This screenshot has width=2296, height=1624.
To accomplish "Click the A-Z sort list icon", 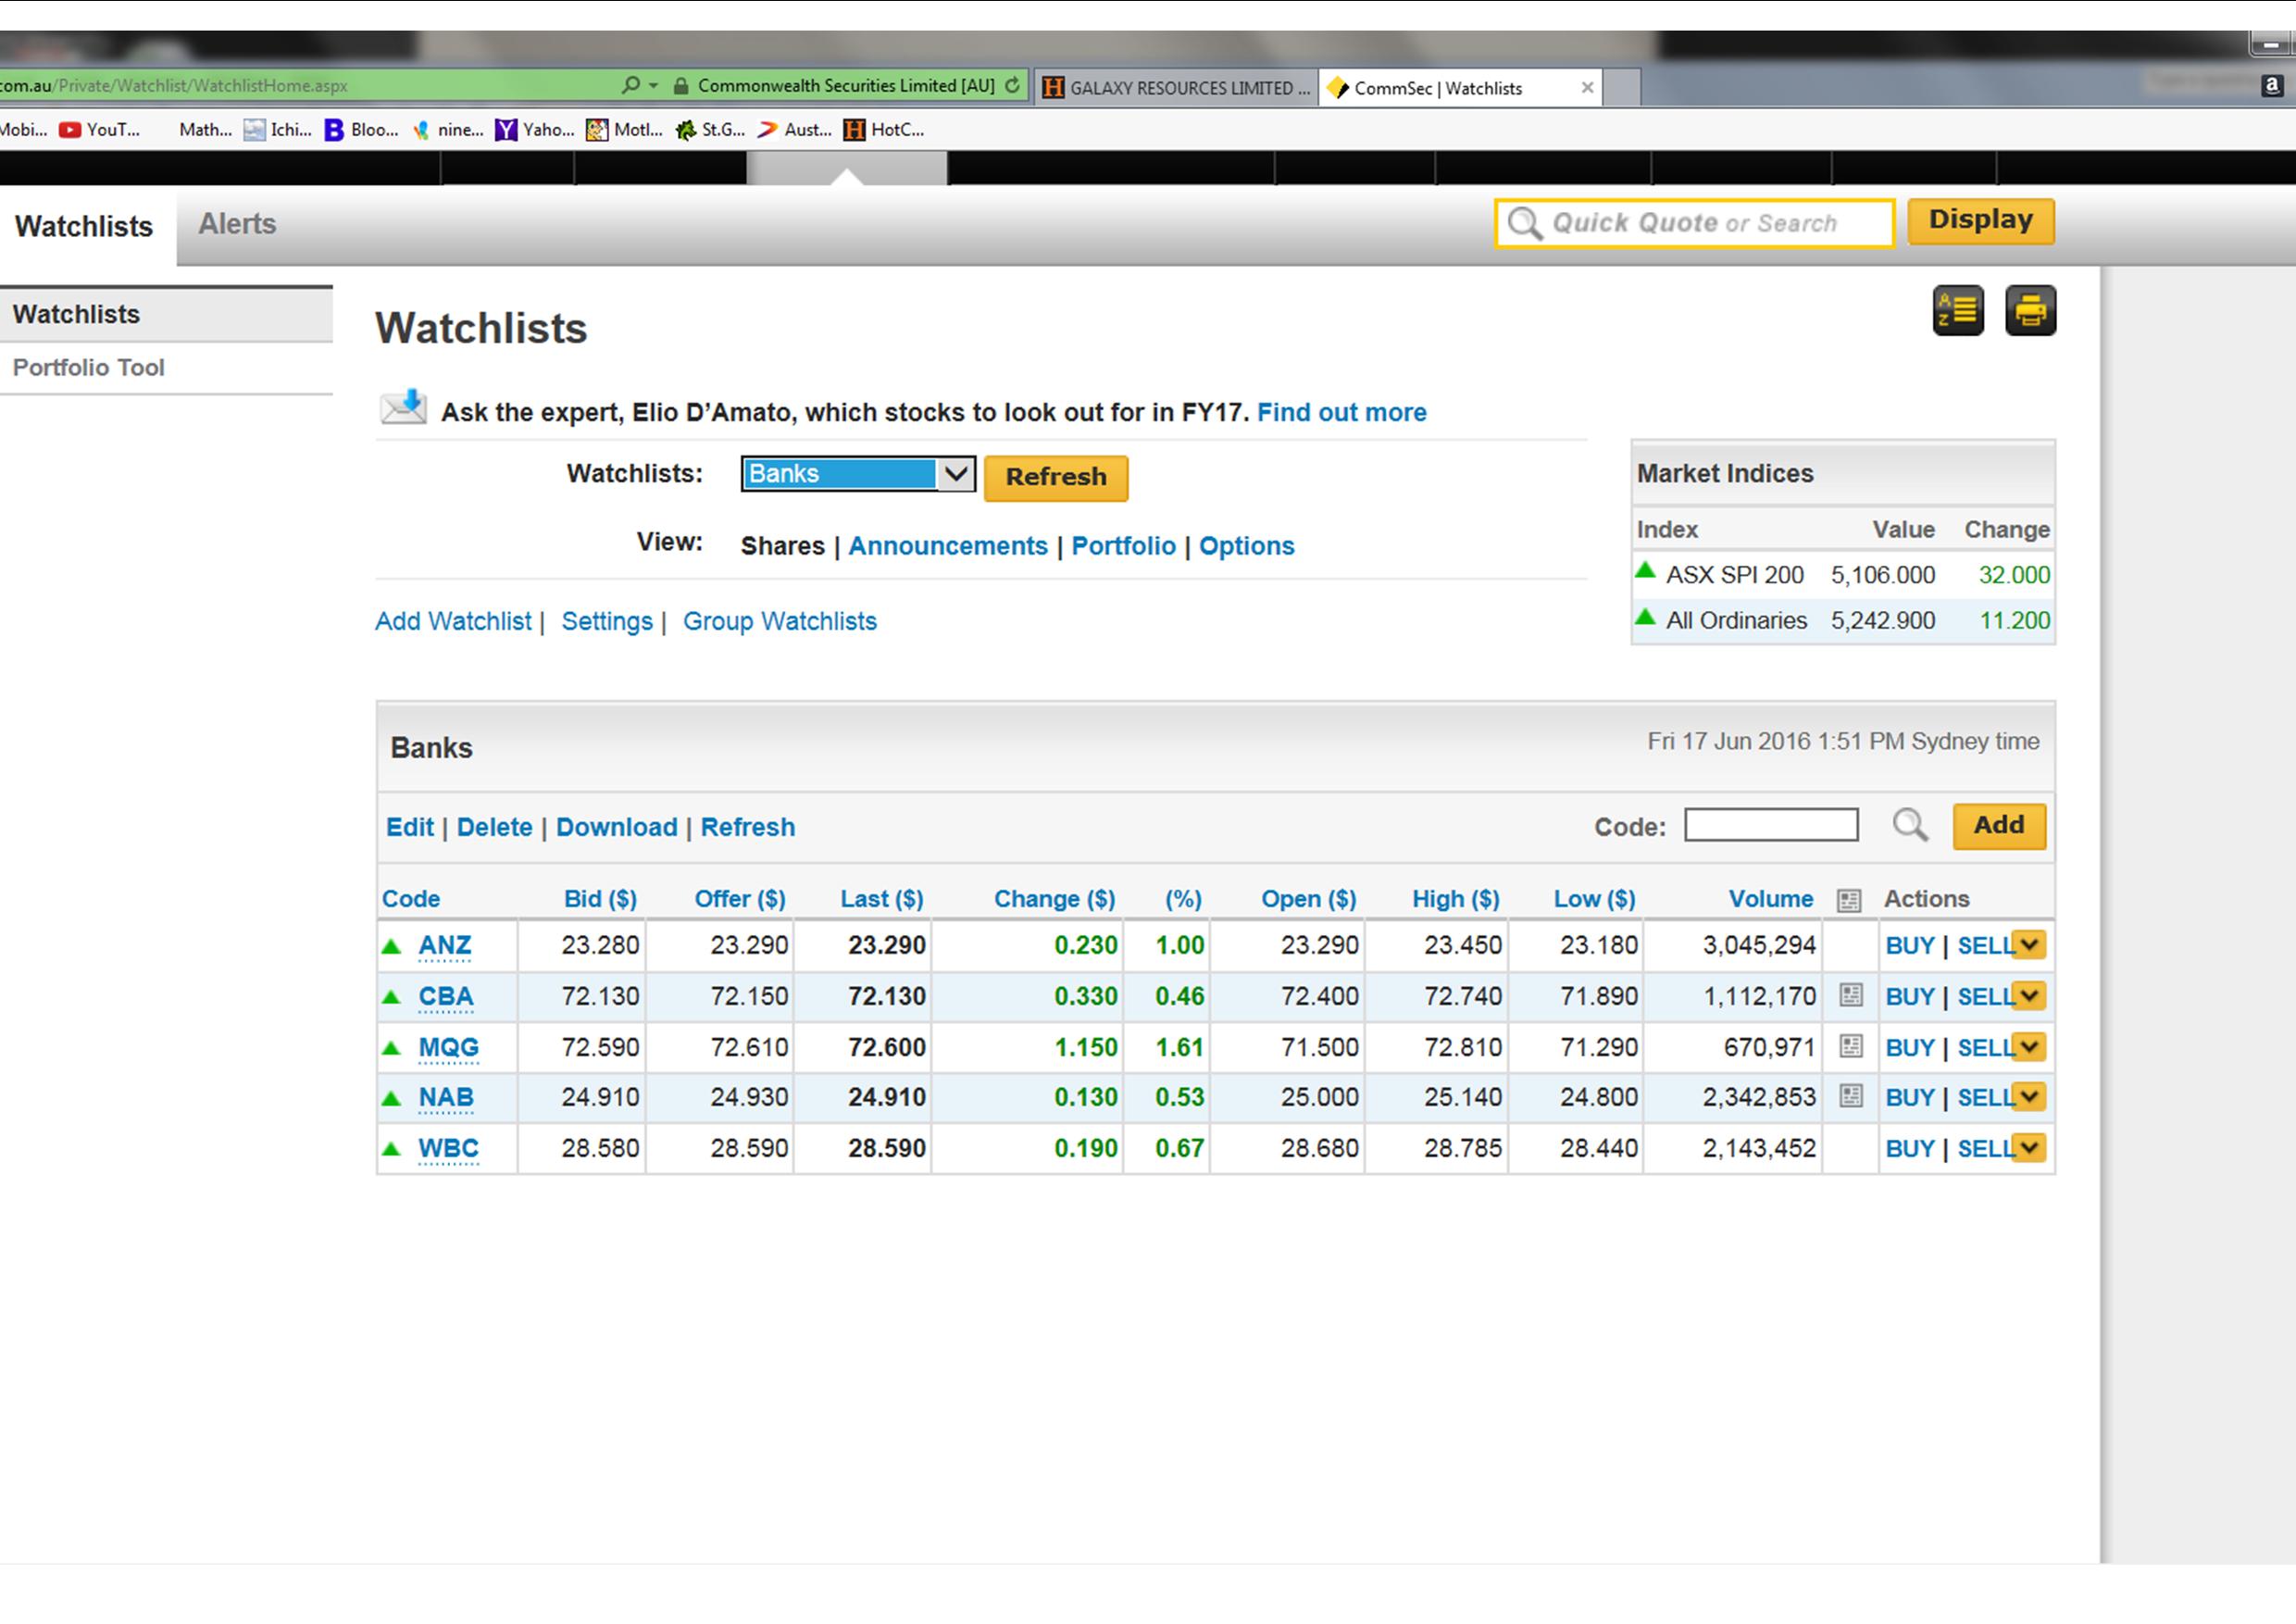I will pyautogui.click(x=1957, y=311).
